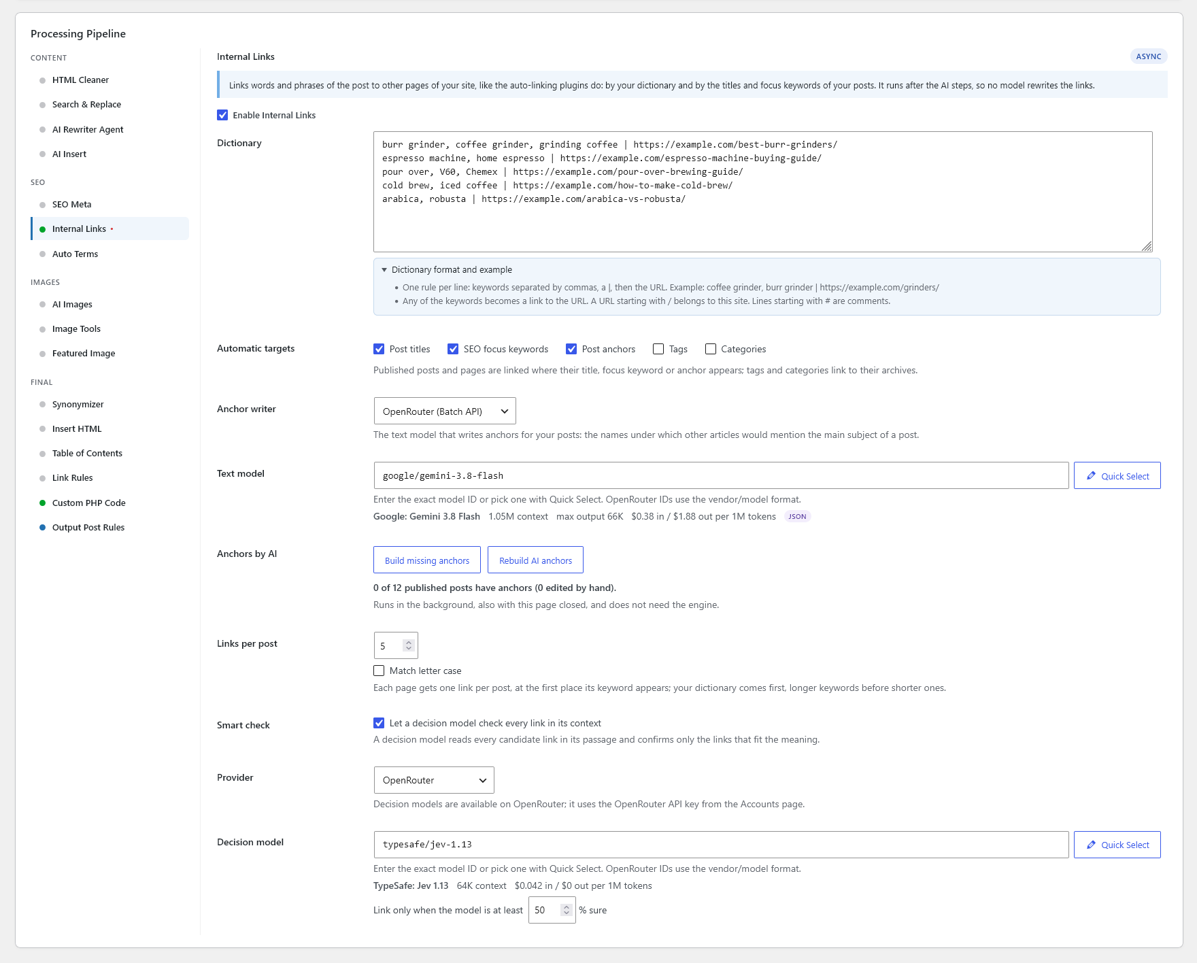Open SEO Meta settings
Viewport: 1197px width, 963px height.
(x=71, y=205)
